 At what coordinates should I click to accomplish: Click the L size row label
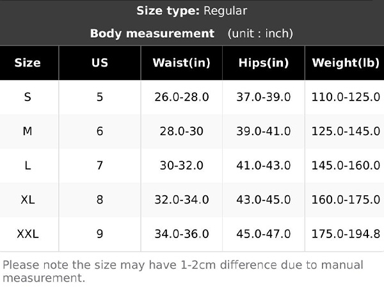(x=28, y=166)
